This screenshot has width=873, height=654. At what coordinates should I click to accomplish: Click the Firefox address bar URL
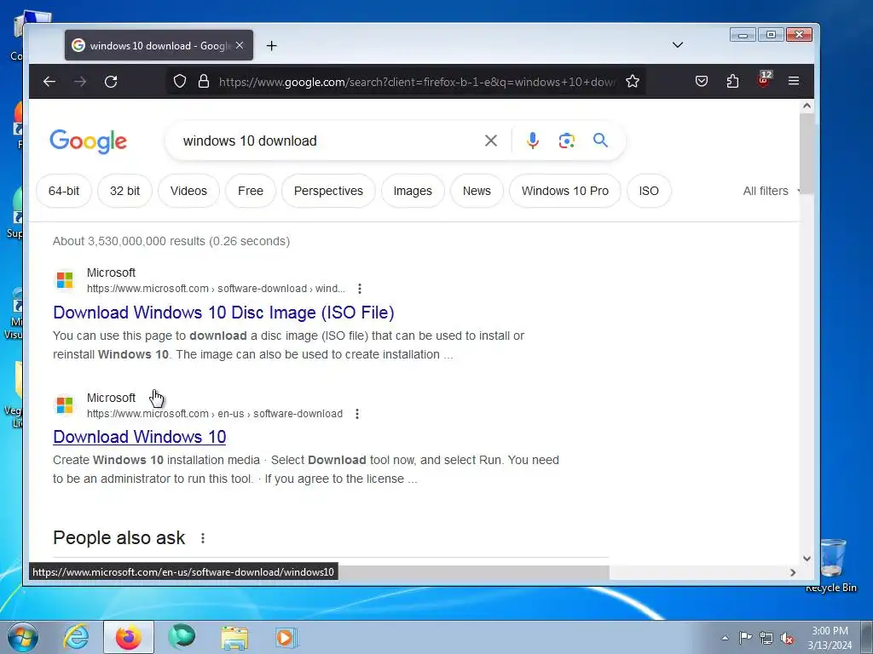click(x=416, y=82)
